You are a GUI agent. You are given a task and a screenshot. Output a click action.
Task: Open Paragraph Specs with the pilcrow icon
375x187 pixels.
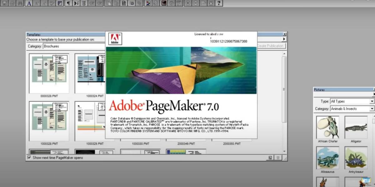point(69,3)
